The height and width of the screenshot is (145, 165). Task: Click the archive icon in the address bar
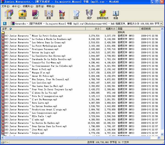click(x=13, y=24)
